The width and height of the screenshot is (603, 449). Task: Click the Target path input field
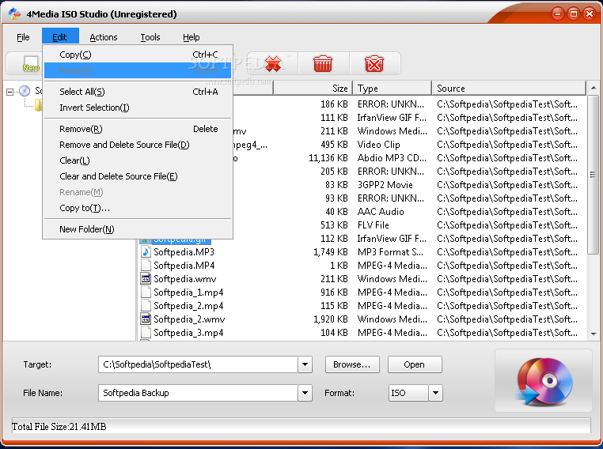[x=199, y=364]
